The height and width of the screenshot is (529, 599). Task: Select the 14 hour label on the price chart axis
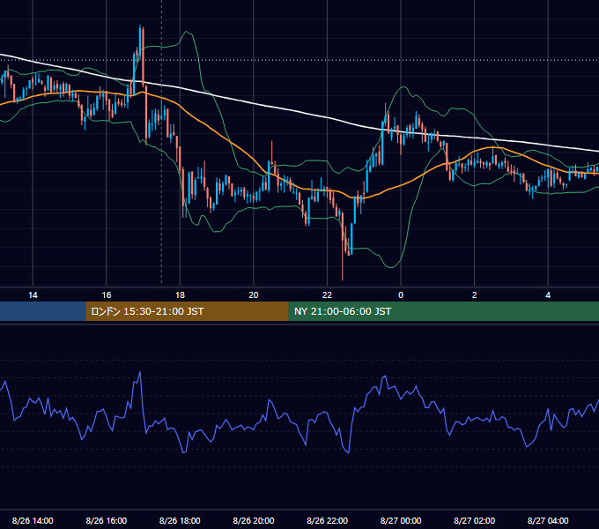[x=33, y=295]
